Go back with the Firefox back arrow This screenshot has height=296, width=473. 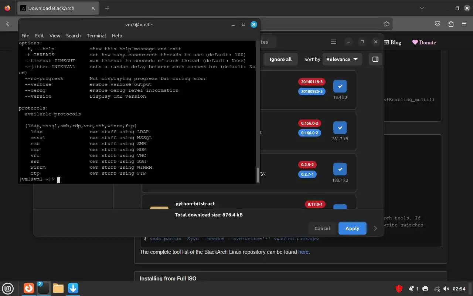[9, 24]
